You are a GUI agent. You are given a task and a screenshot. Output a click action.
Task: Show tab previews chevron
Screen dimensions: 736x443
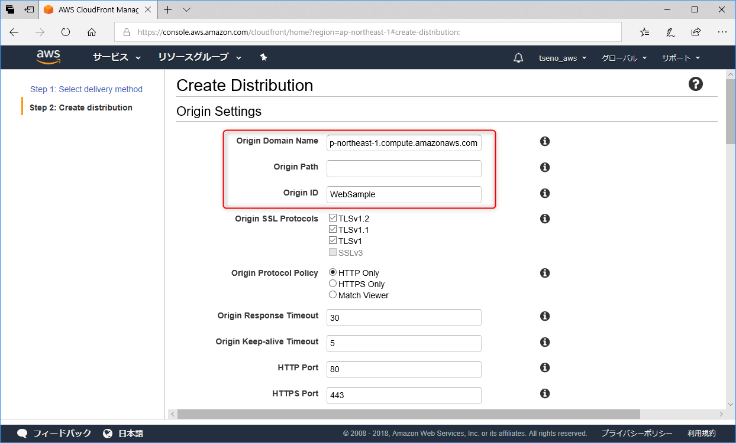(x=187, y=9)
